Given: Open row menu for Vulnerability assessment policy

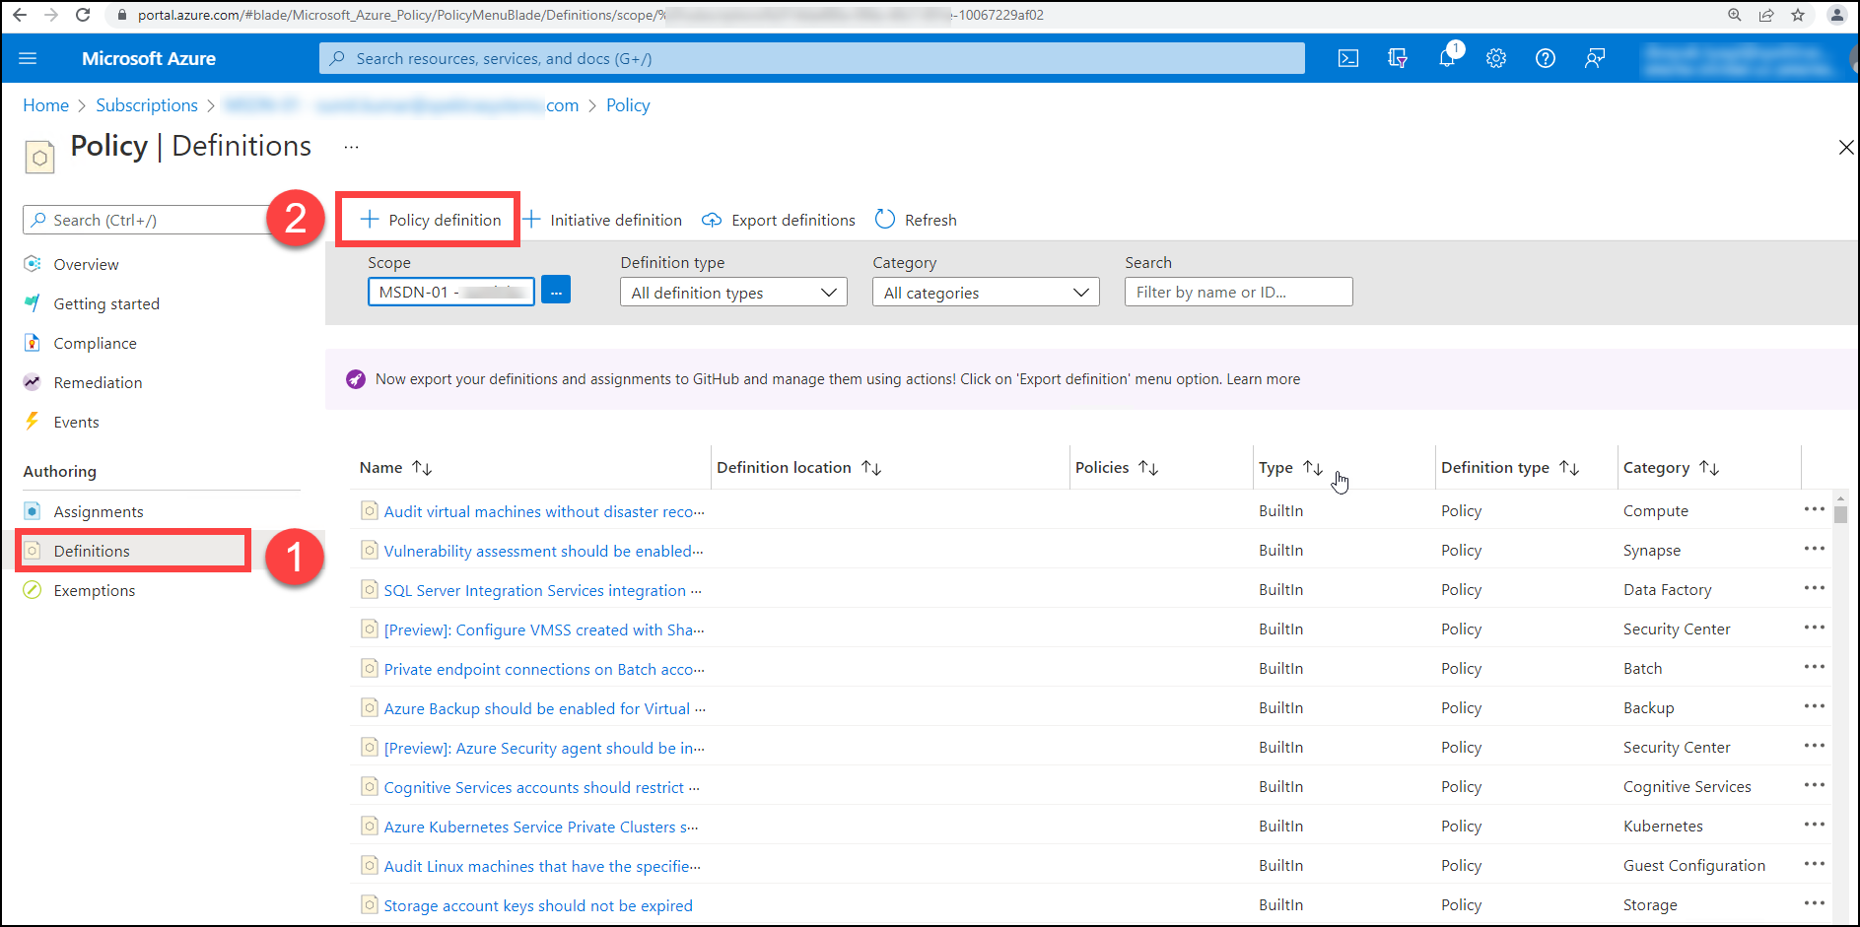Looking at the screenshot, I should (1815, 549).
